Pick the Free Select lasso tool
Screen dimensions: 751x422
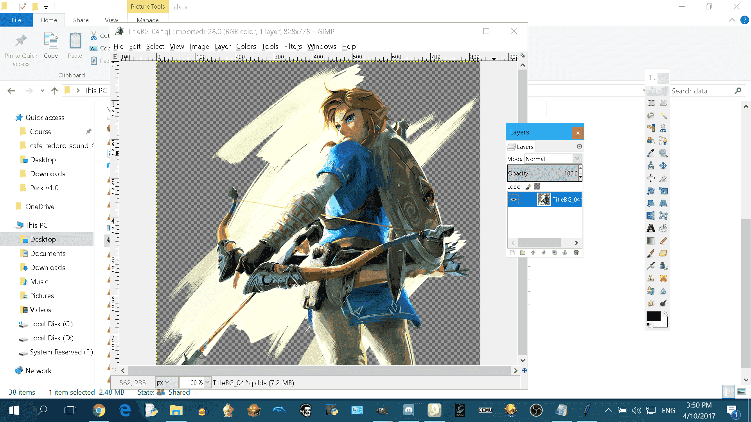pos(651,116)
